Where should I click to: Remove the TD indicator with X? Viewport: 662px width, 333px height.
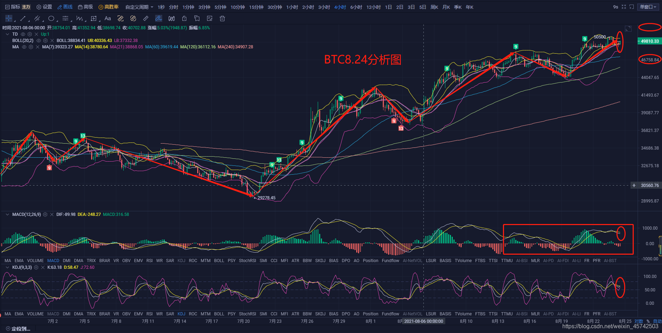coord(36,34)
